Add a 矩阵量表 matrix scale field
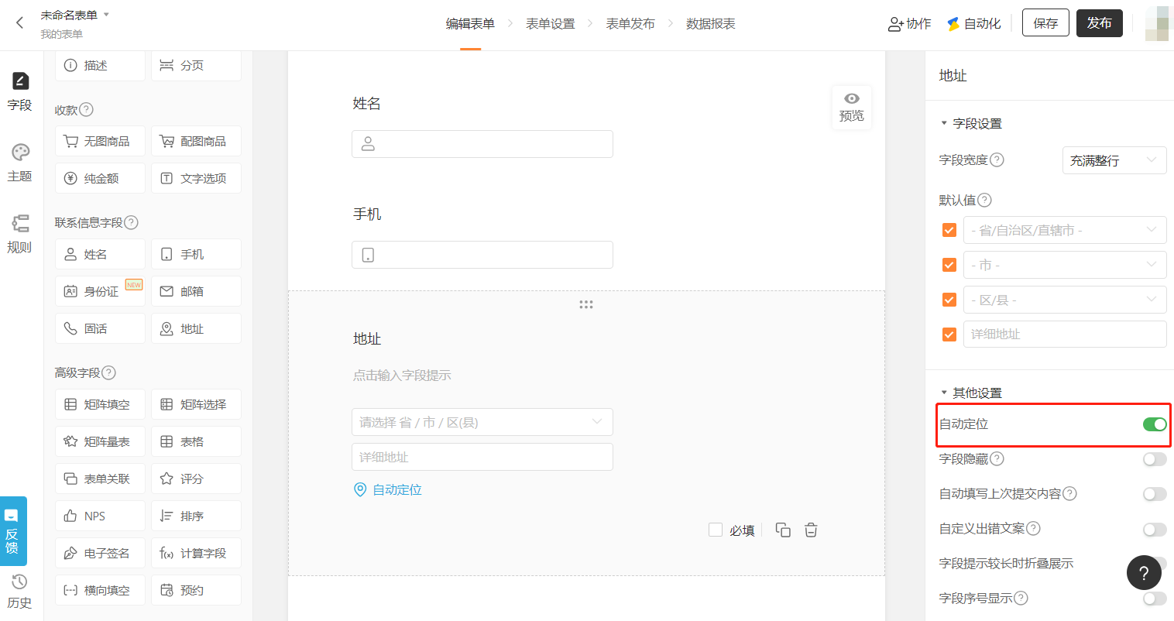This screenshot has height=621, width=1174. [100, 441]
